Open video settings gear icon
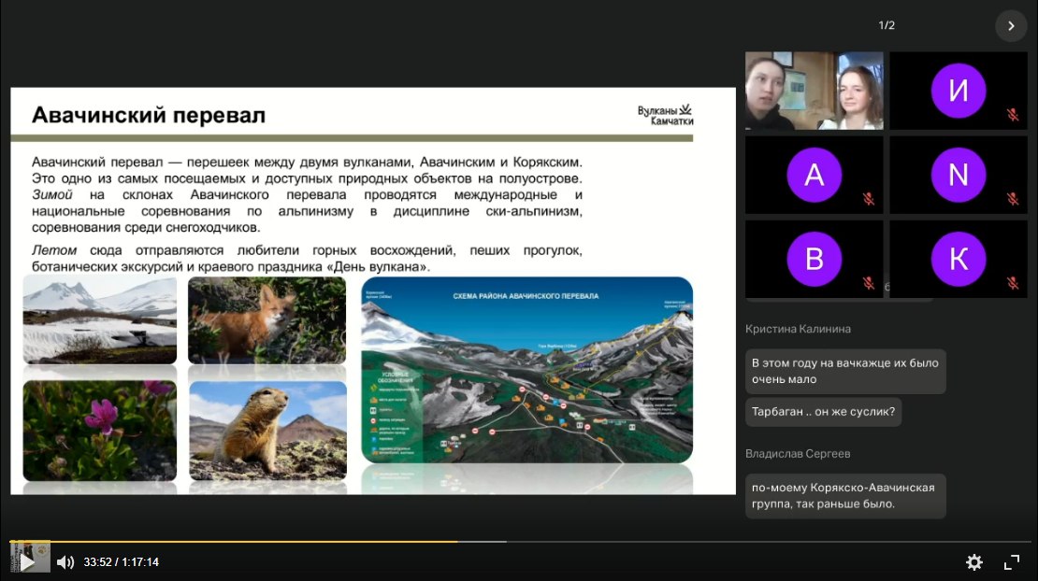The image size is (1038, 581). pos(973,562)
